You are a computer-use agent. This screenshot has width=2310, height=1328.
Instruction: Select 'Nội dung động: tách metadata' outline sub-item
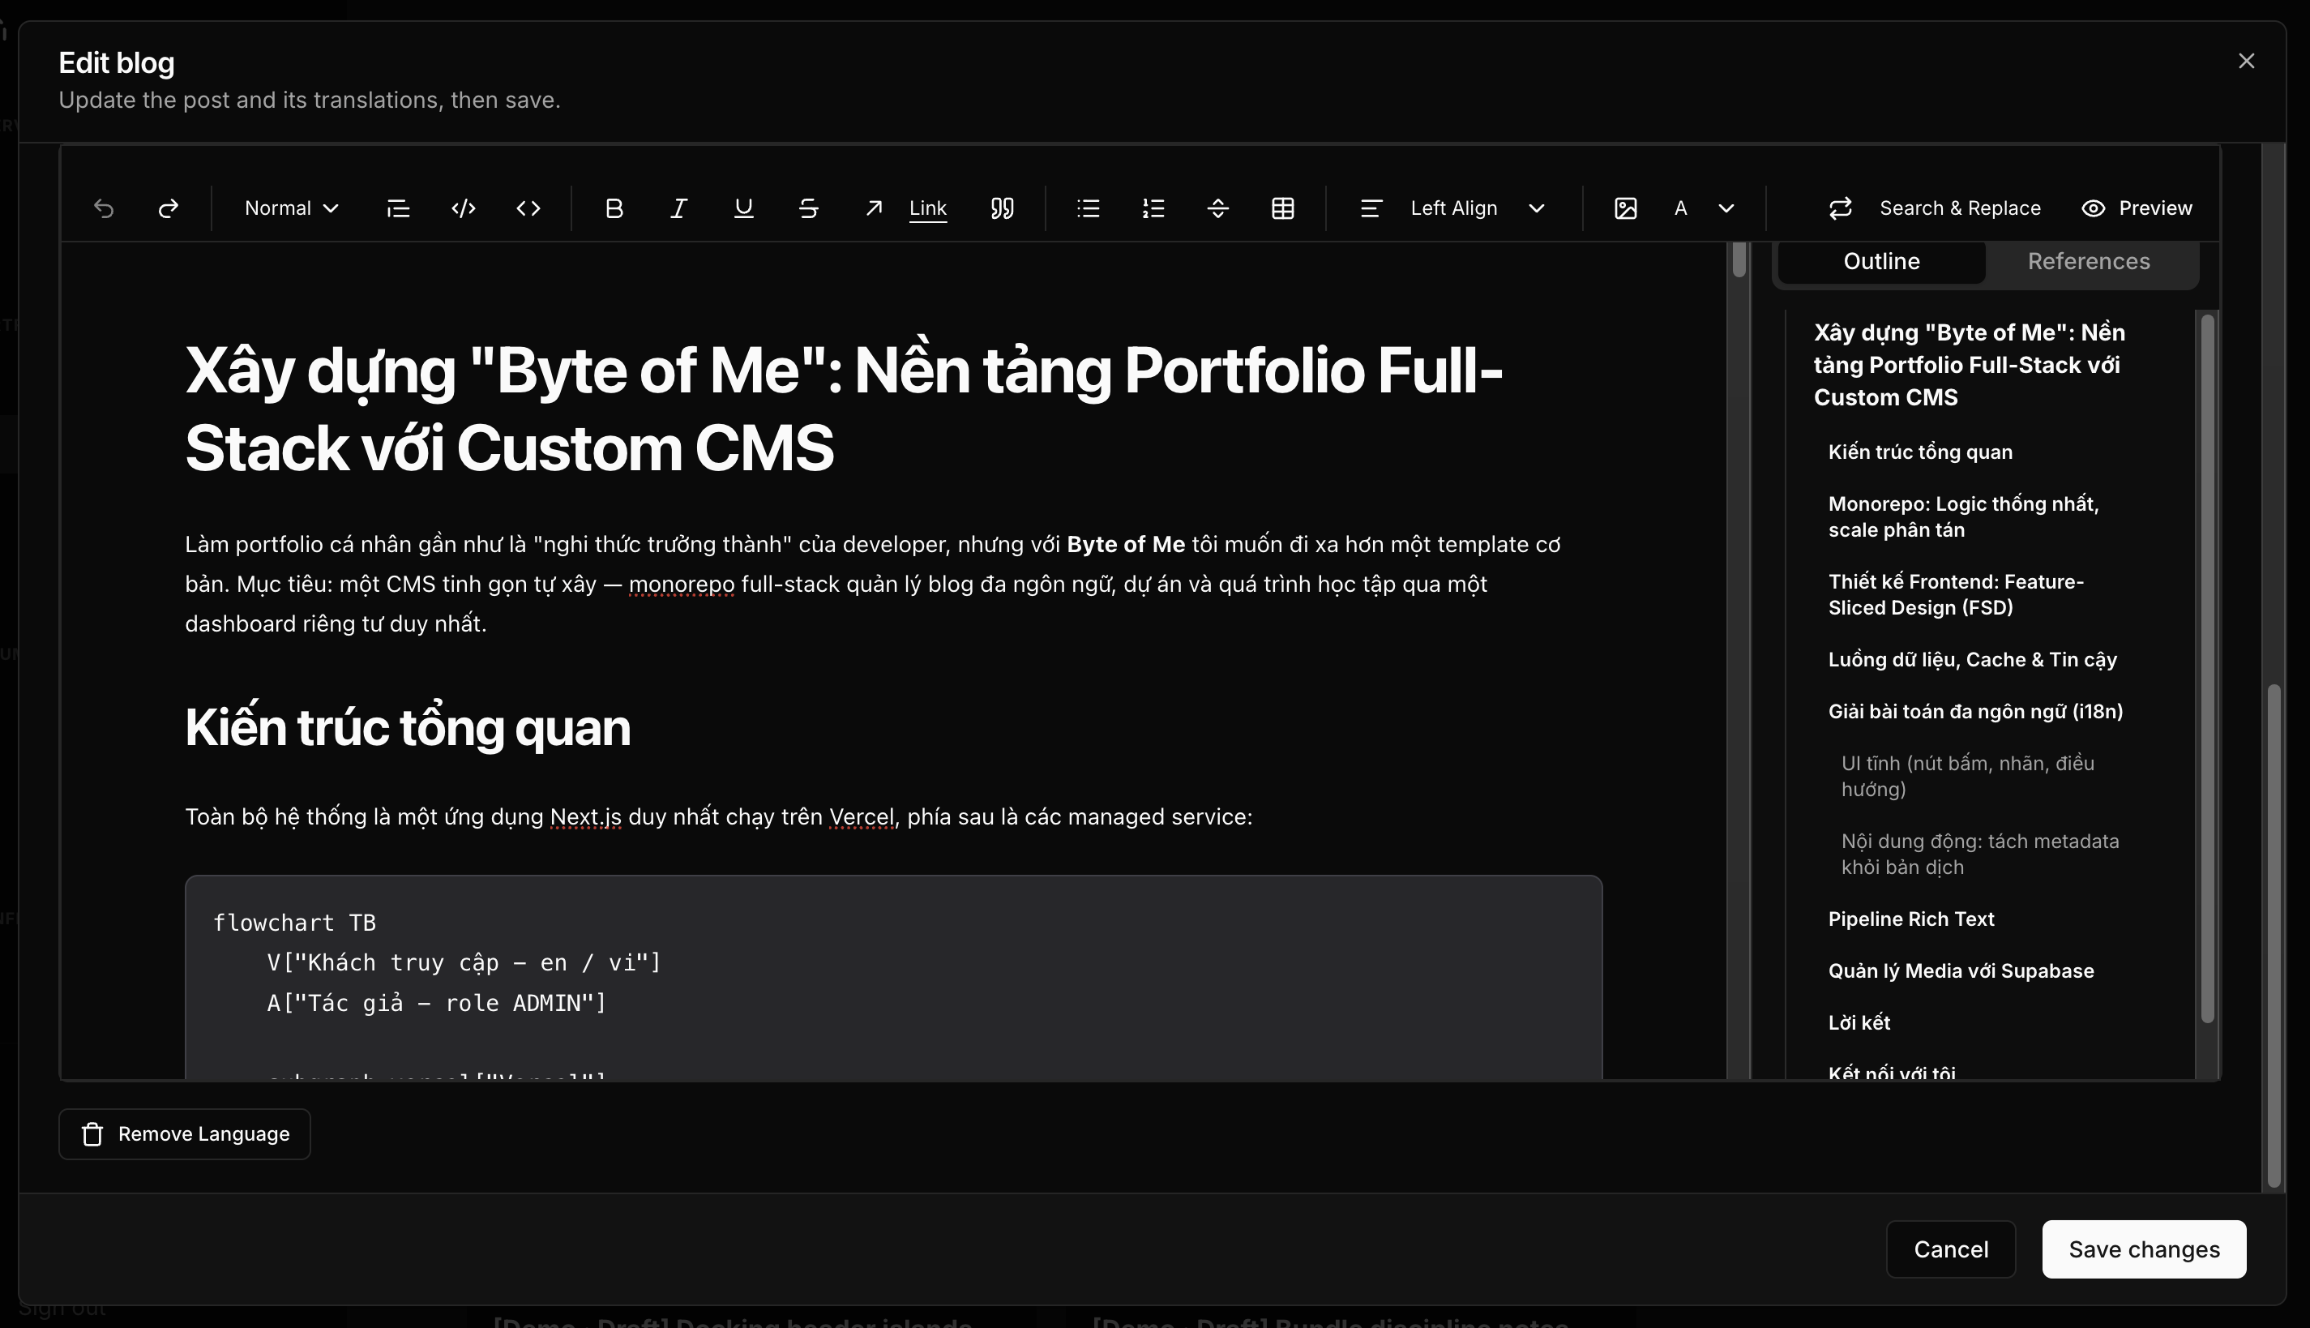click(1980, 854)
